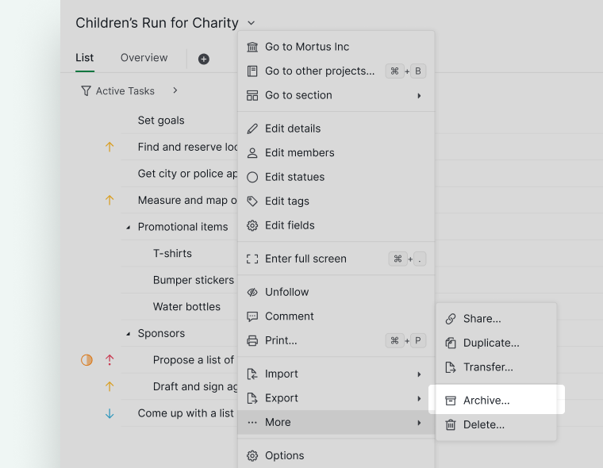This screenshot has width=603, height=468.
Task: Click the half-filled status circle icon
Action: click(x=86, y=360)
